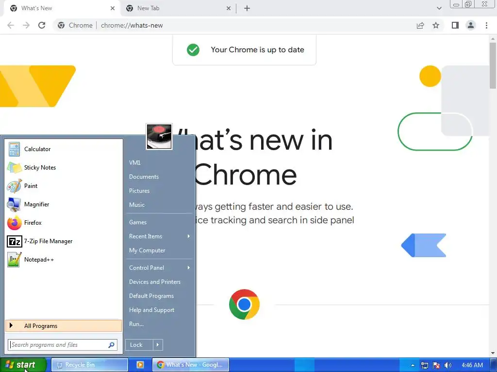The width and height of the screenshot is (497, 372).
Task: Launch Sticky Notes from Start menu
Action: click(64, 167)
